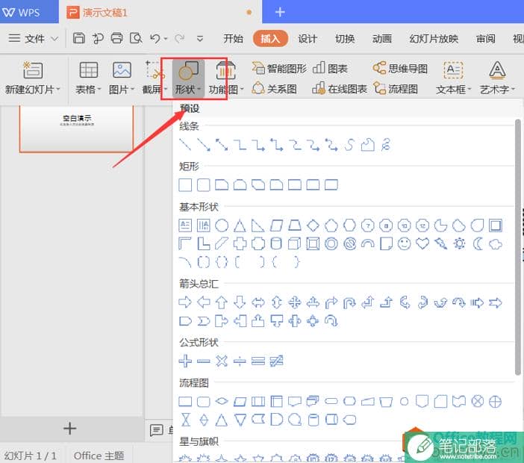The width and height of the screenshot is (524, 463).
Task: Select the moon shape
Action: (477, 243)
